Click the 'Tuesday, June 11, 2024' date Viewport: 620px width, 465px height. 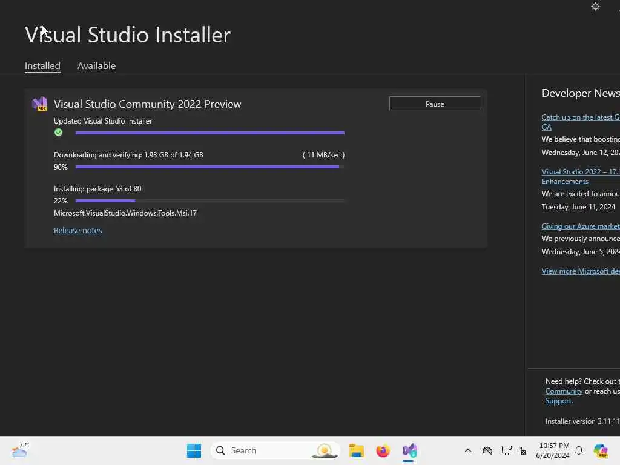pos(578,207)
